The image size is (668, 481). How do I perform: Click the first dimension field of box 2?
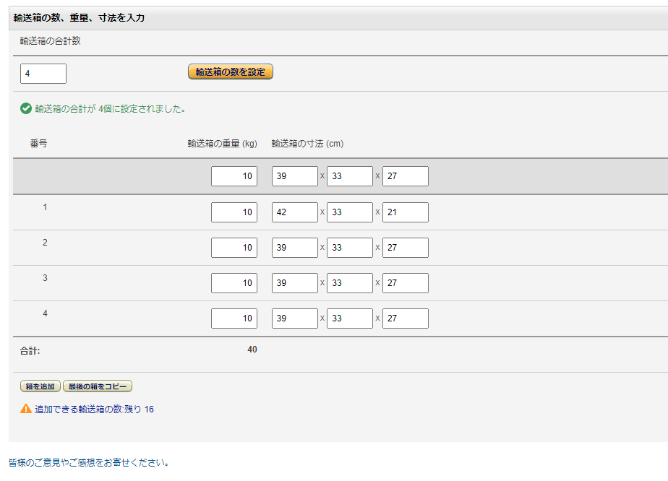click(x=294, y=248)
